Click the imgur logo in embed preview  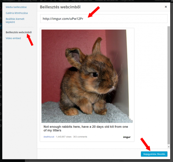127,137
